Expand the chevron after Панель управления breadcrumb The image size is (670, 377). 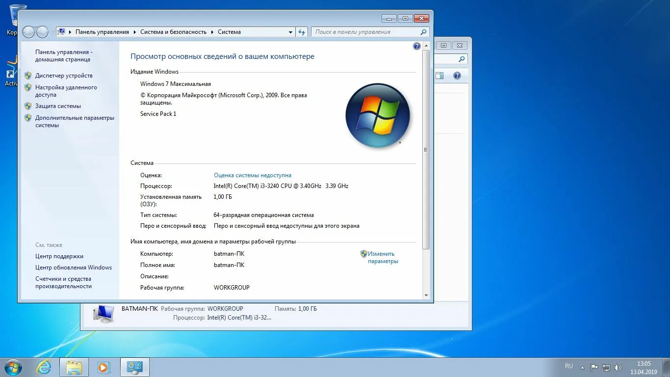click(134, 32)
